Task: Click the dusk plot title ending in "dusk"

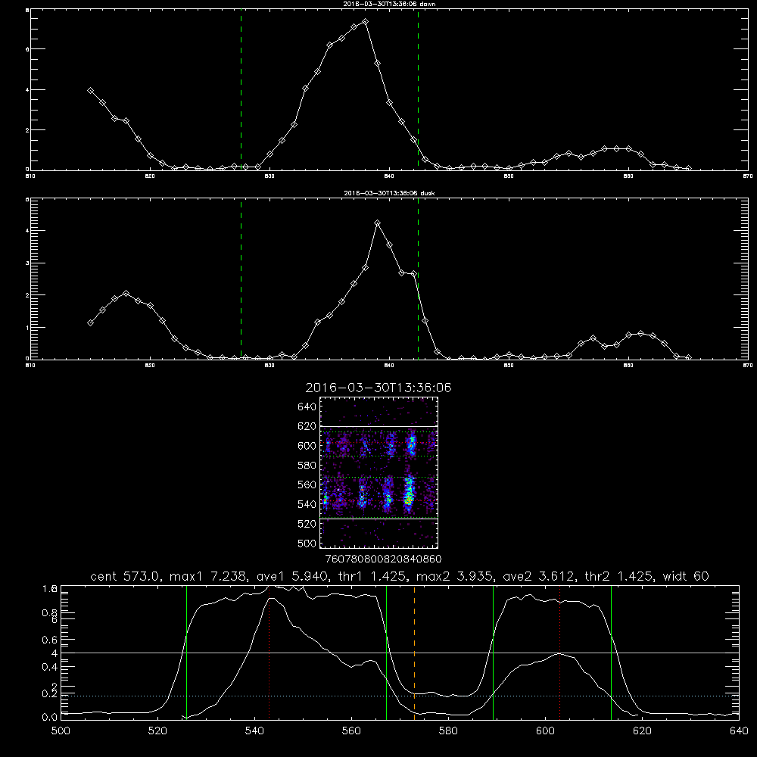Action: [x=390, y=193]
